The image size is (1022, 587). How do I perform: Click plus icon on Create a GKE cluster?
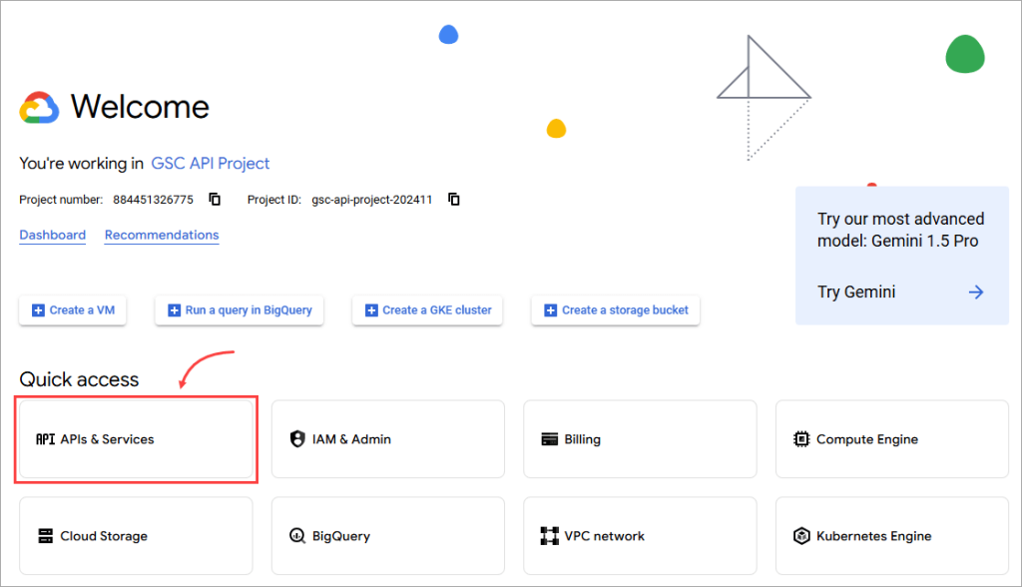371,310
